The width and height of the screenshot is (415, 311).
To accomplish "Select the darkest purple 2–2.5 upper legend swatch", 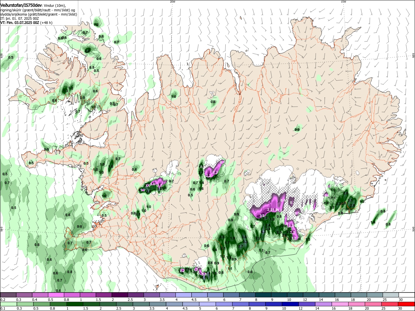I will point(119,295).
